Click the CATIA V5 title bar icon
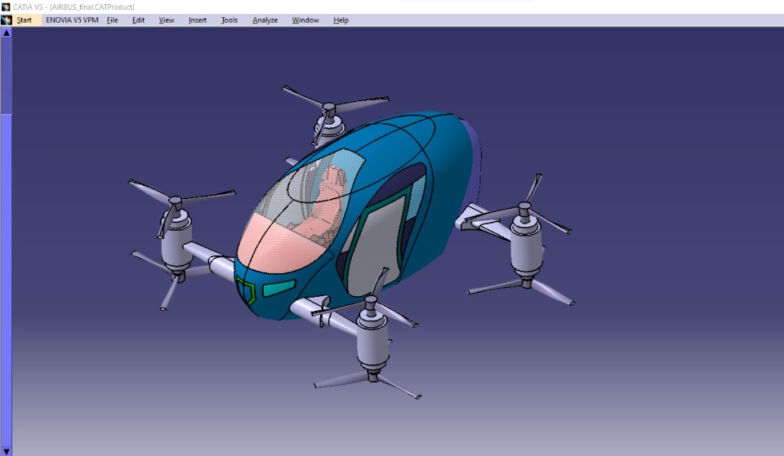Screen dimensions: 784x456 [x=6, y=7]
